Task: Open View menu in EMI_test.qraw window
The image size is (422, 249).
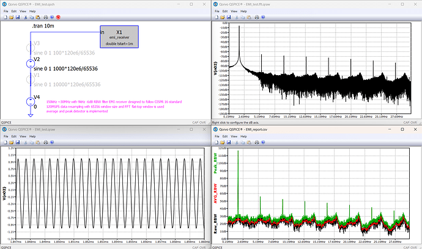Action: (x=23, y=137)
